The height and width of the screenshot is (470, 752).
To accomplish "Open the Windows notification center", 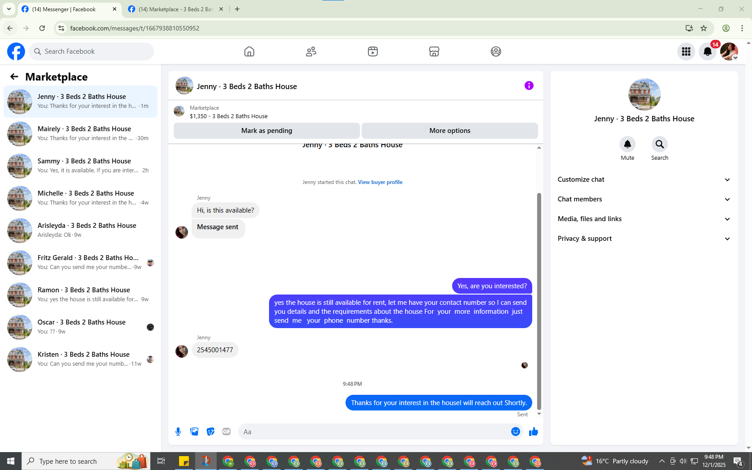I will pyautogui.click(x=738, y=461).
